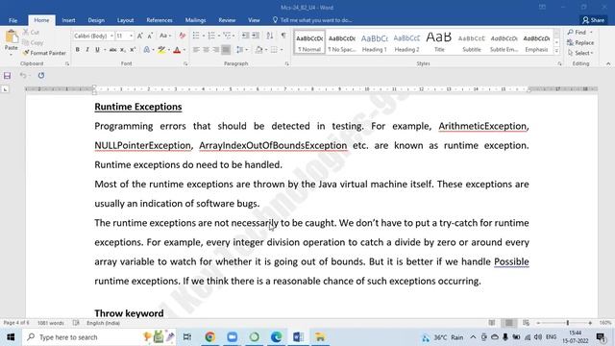
Task: Open Google Chrome from taskbar
Action: point(209,337)
